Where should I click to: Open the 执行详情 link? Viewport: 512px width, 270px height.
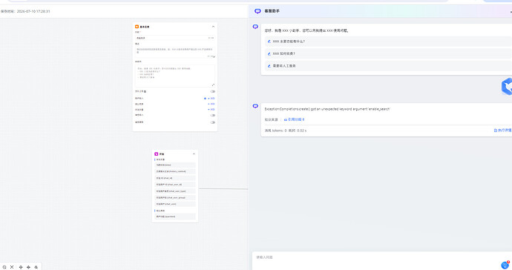503,131
